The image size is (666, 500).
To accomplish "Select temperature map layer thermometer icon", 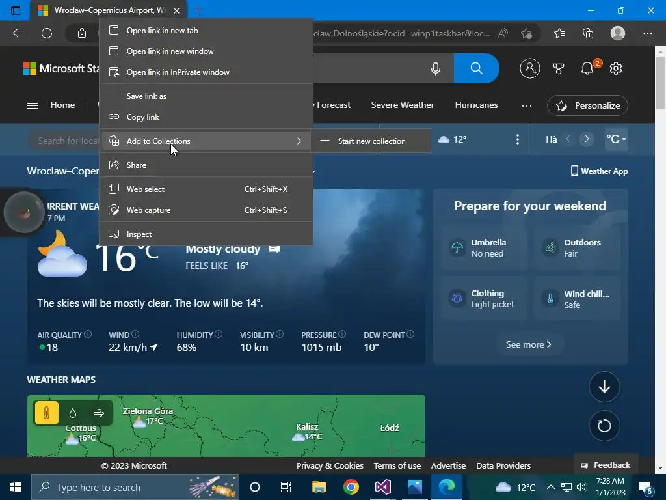I will (x=46, y=413).
